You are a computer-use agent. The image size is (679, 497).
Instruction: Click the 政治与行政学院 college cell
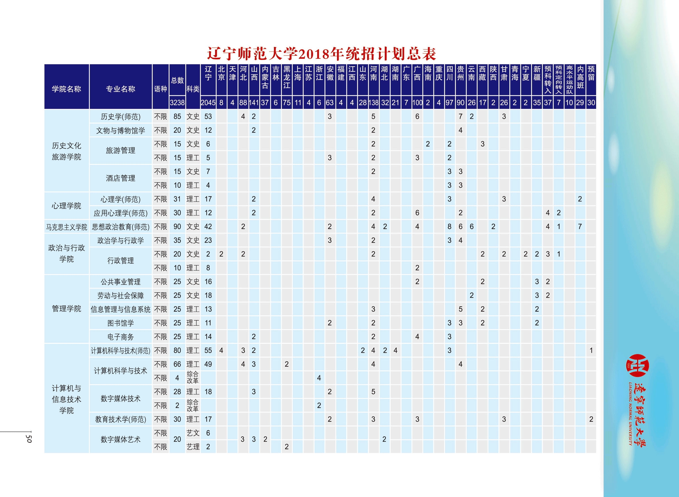67,253
